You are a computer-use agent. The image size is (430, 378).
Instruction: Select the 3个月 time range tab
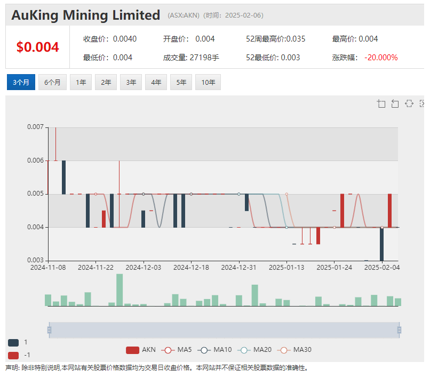pos(21,83)
